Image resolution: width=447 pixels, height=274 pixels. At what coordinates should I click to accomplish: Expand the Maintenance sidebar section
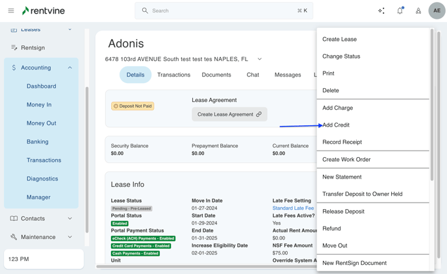tap(70, 237)
